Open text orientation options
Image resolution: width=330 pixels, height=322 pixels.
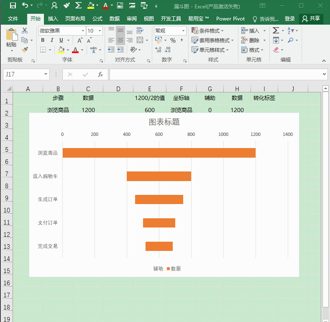(133, 50)
